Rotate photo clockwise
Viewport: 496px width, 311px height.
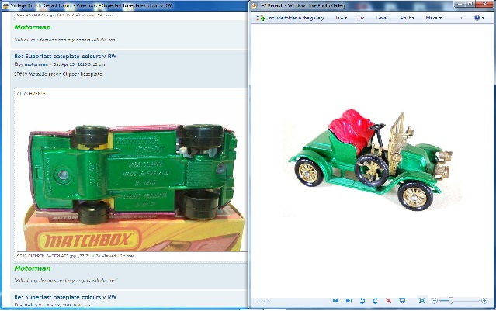(376, 300)
